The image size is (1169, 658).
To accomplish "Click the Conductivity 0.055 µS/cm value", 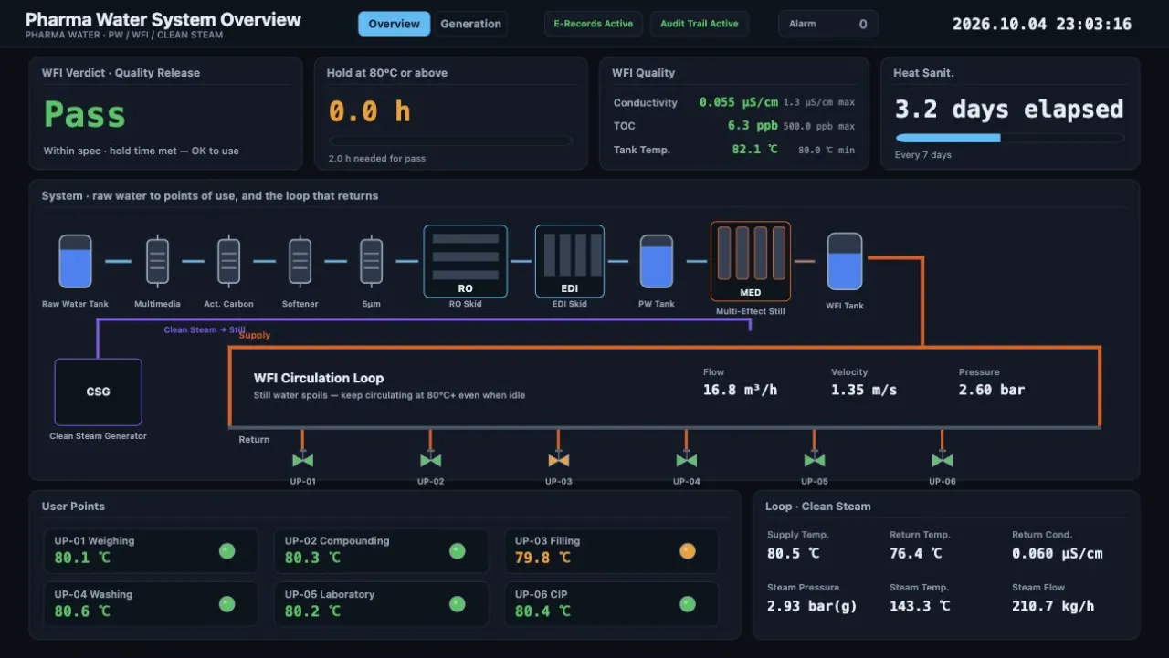I will (739, 102).
